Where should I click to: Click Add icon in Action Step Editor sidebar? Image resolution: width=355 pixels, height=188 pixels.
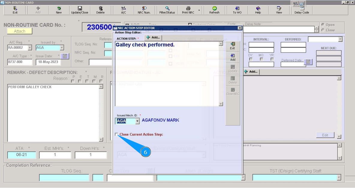point(233,56)
